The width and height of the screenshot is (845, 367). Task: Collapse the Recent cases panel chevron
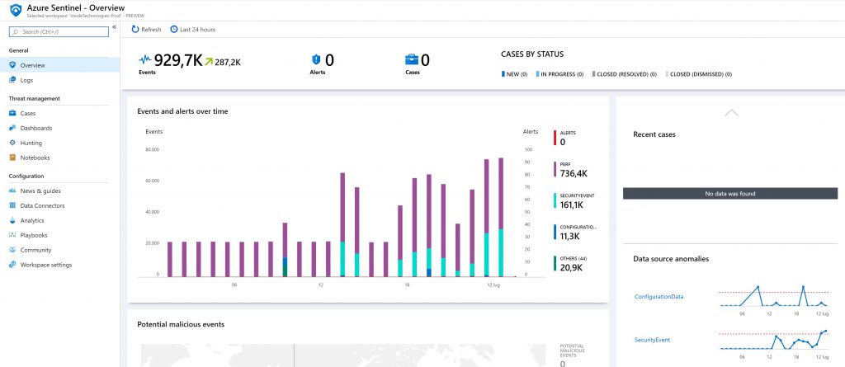[731, 113]
